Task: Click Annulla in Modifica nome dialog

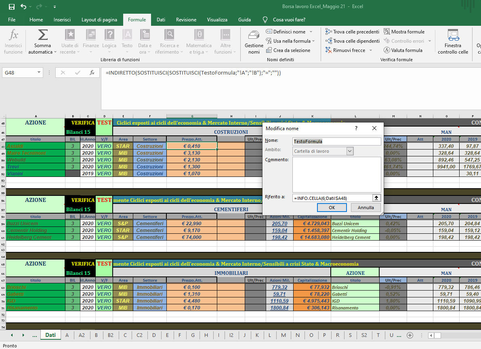Action: (365, 208)
